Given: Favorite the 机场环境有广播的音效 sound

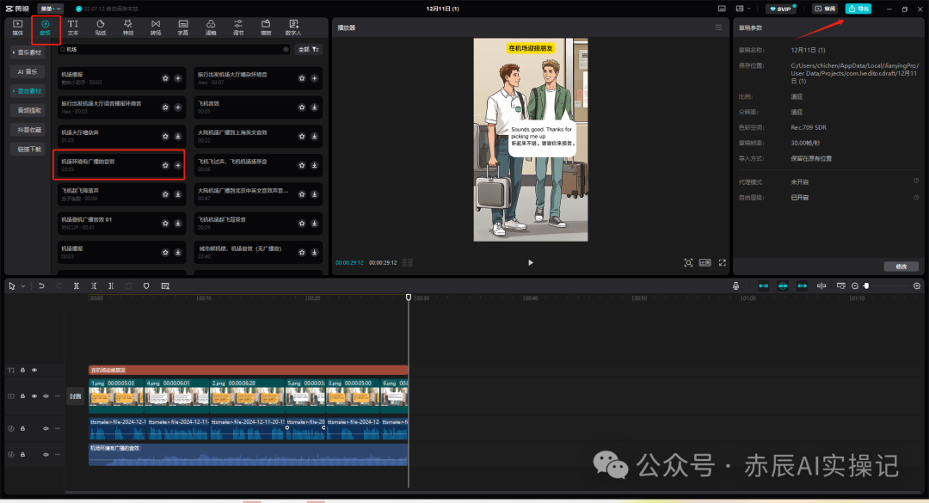Looking at the screenshot, I should [165, 165].
